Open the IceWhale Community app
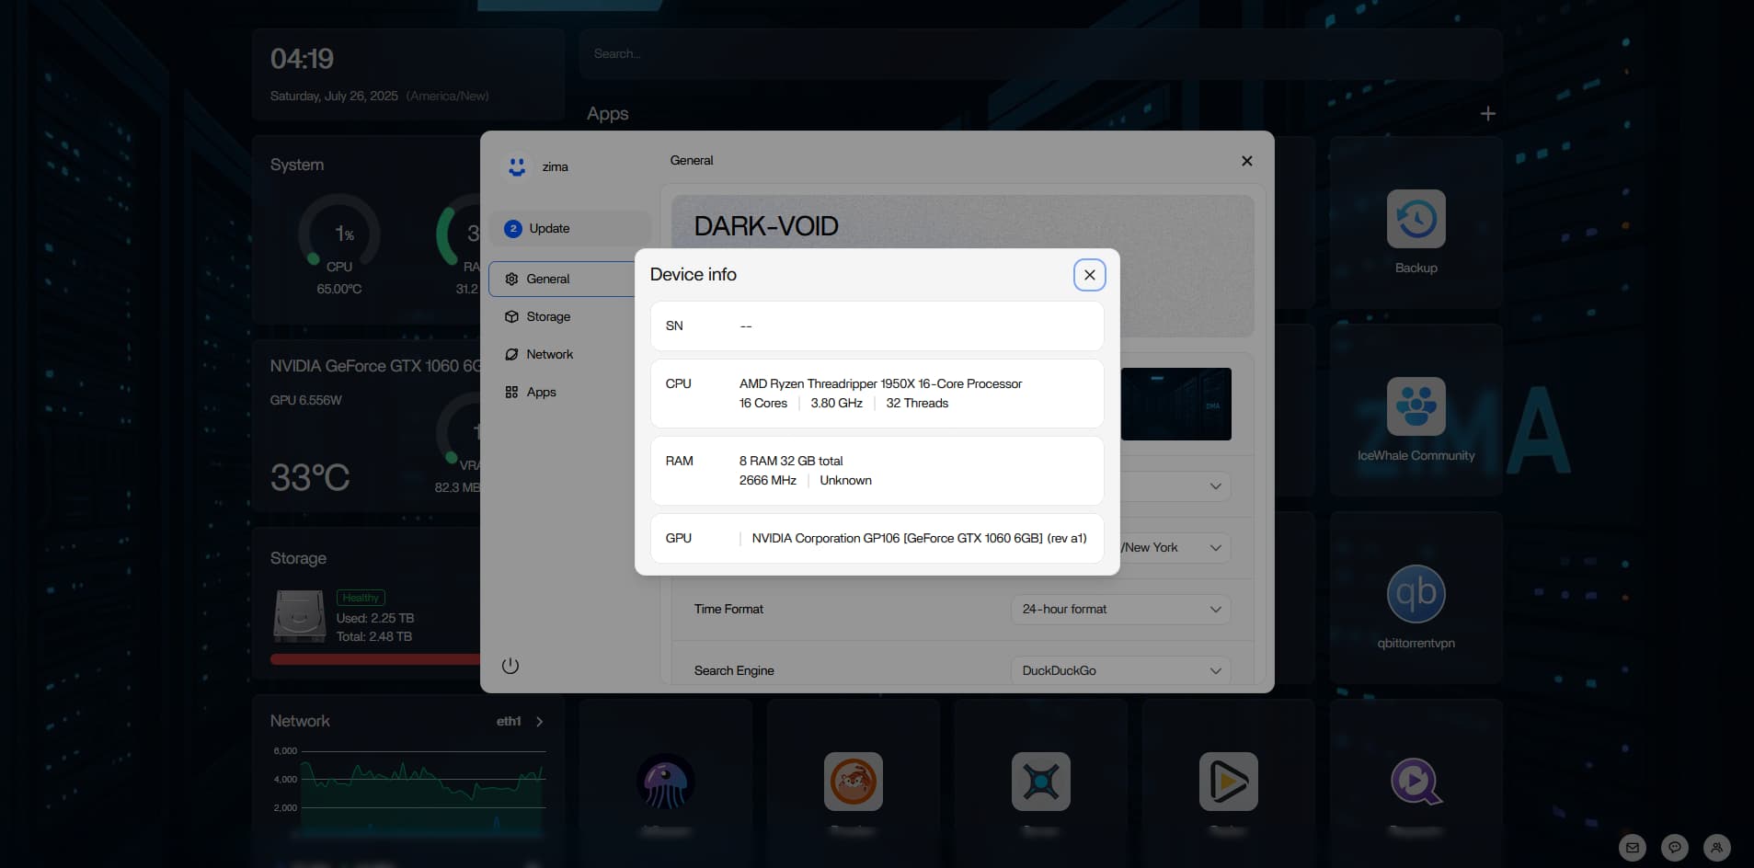 [1416, 406]
